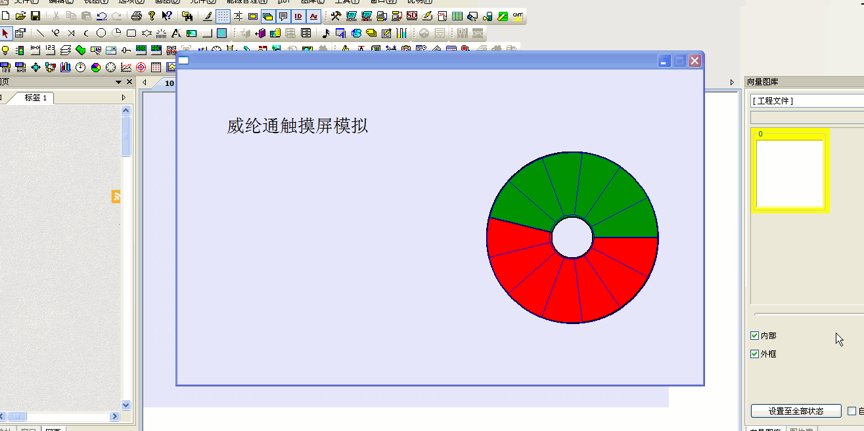Viewport: 864px width, 431px height.
Task: Click the 设置至全部状态 button
Action: coord(796,411)
